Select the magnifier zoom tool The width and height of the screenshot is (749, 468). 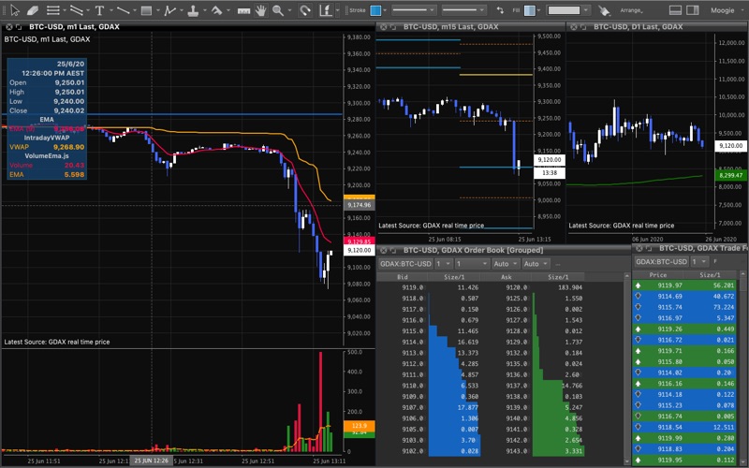(277, 10)
